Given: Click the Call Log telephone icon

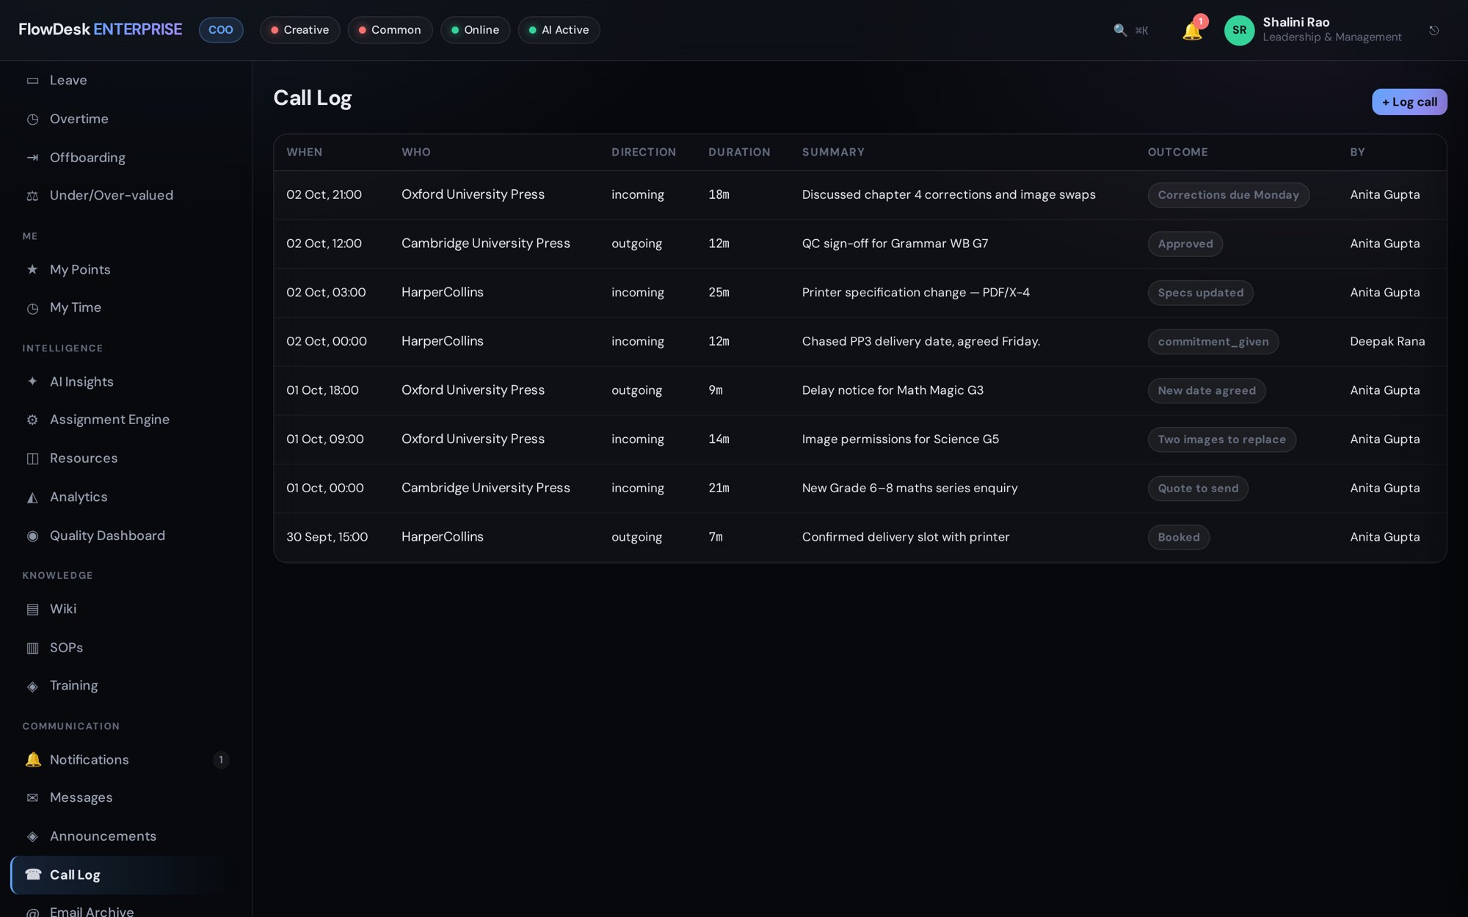Looking at the screenshot, I should 33,874.
